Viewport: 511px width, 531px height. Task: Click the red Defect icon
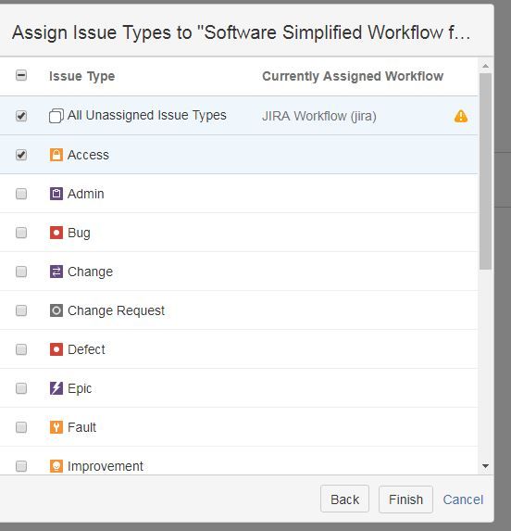tap(56, 349)
